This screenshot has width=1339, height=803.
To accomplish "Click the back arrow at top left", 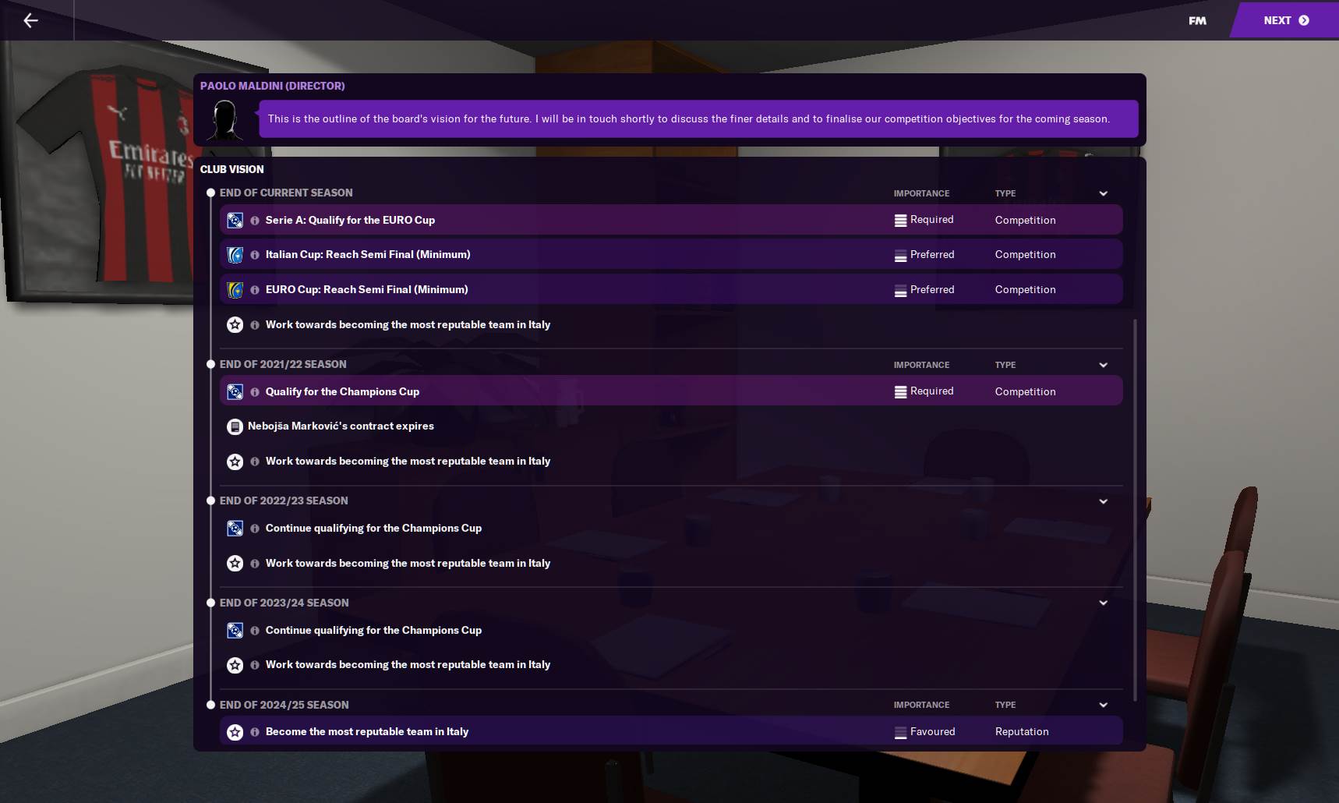I will tap(30, 20).
